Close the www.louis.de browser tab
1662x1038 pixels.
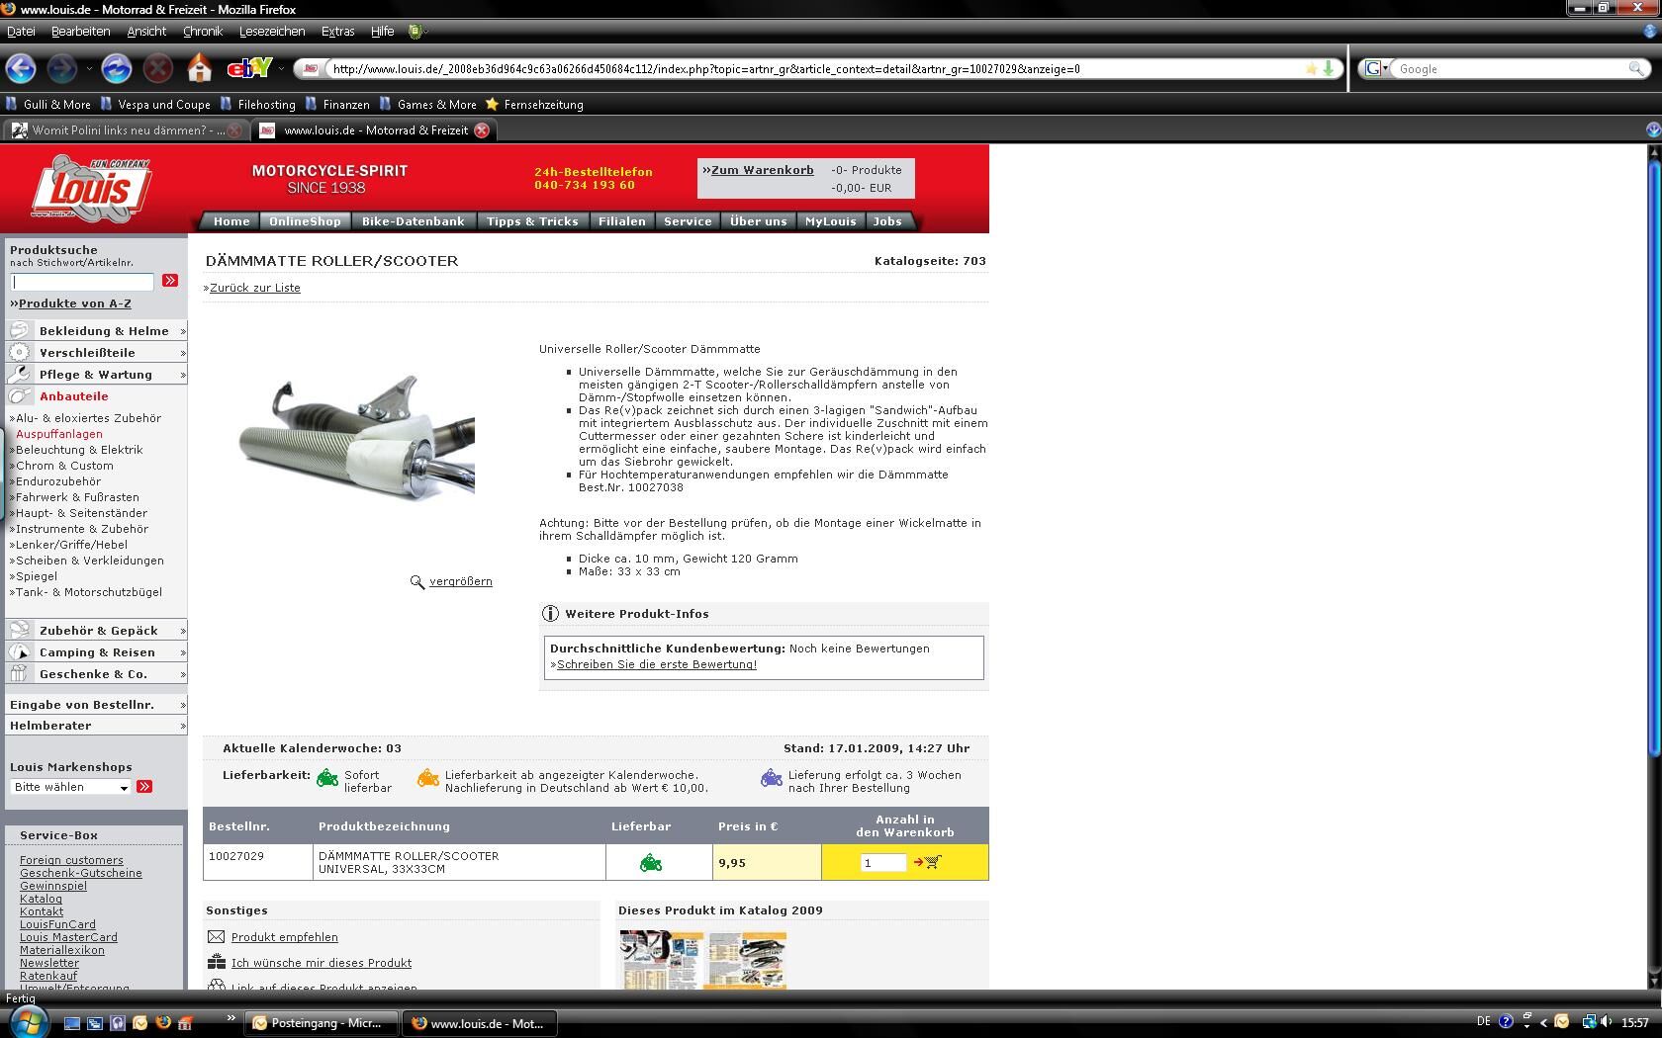coord(482,130)
